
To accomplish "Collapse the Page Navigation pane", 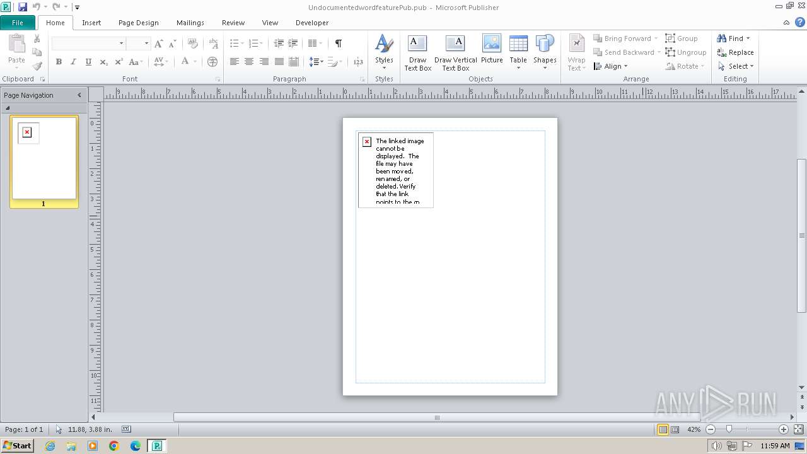I will (x=79, y=95).
